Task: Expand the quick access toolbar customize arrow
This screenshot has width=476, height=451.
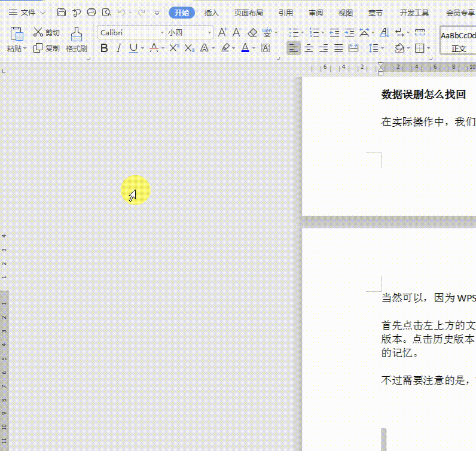Action: pyautogui.click(x=157, y=13)
